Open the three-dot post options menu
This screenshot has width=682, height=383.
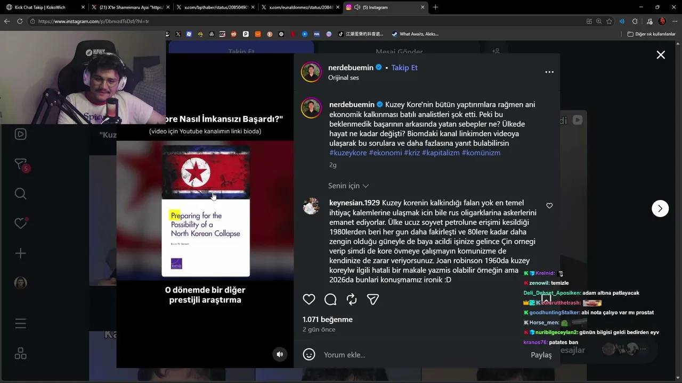[x=549, y=72]
